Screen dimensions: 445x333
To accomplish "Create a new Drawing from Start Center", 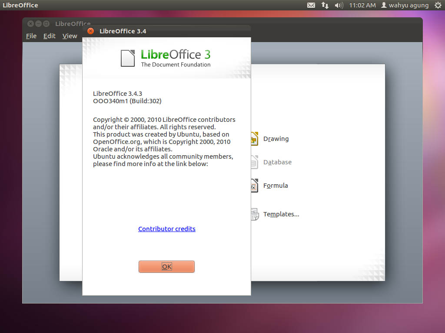I will pos(276,139).
